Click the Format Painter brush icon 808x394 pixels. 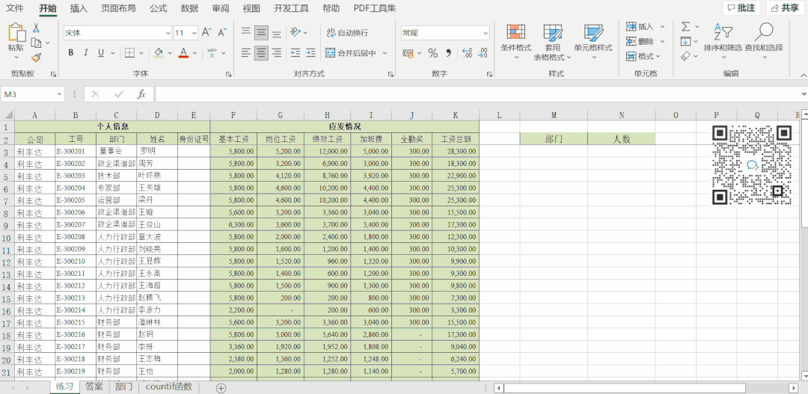click(35, 58)
